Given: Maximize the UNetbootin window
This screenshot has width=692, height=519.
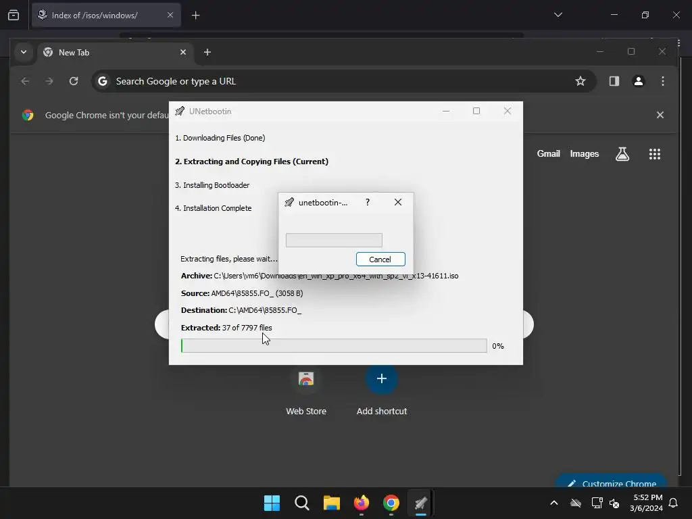Looking at the screenshot, I should coord(476,111).
